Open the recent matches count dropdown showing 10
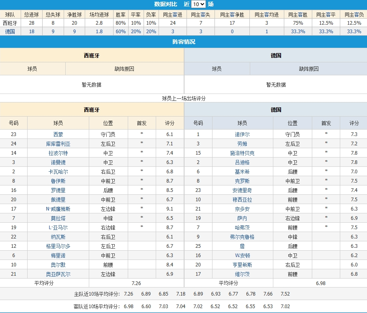Screen dimensions: 367x313 [199, 4]
